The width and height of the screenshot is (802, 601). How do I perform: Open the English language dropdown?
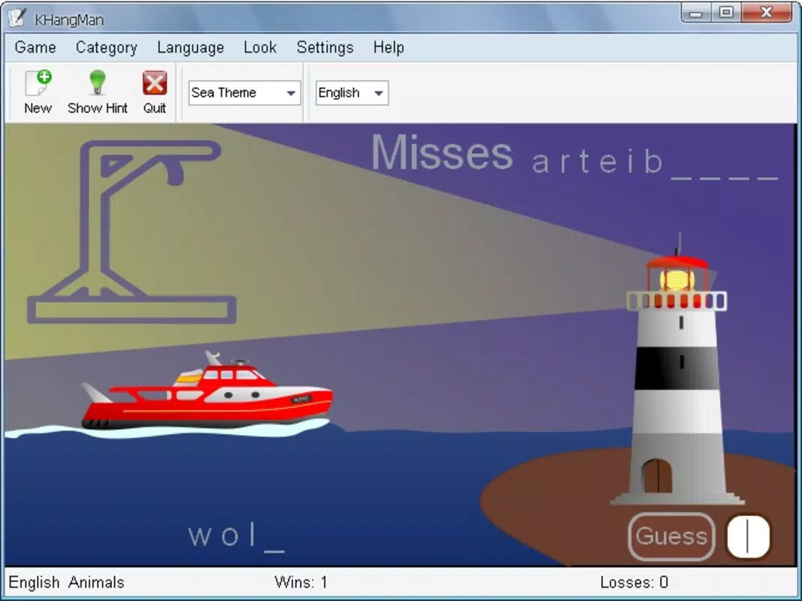[x=352, y=93]
